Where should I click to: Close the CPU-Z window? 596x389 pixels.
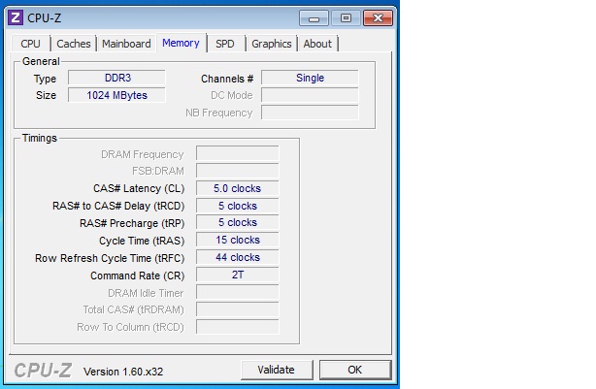[378, 17]
